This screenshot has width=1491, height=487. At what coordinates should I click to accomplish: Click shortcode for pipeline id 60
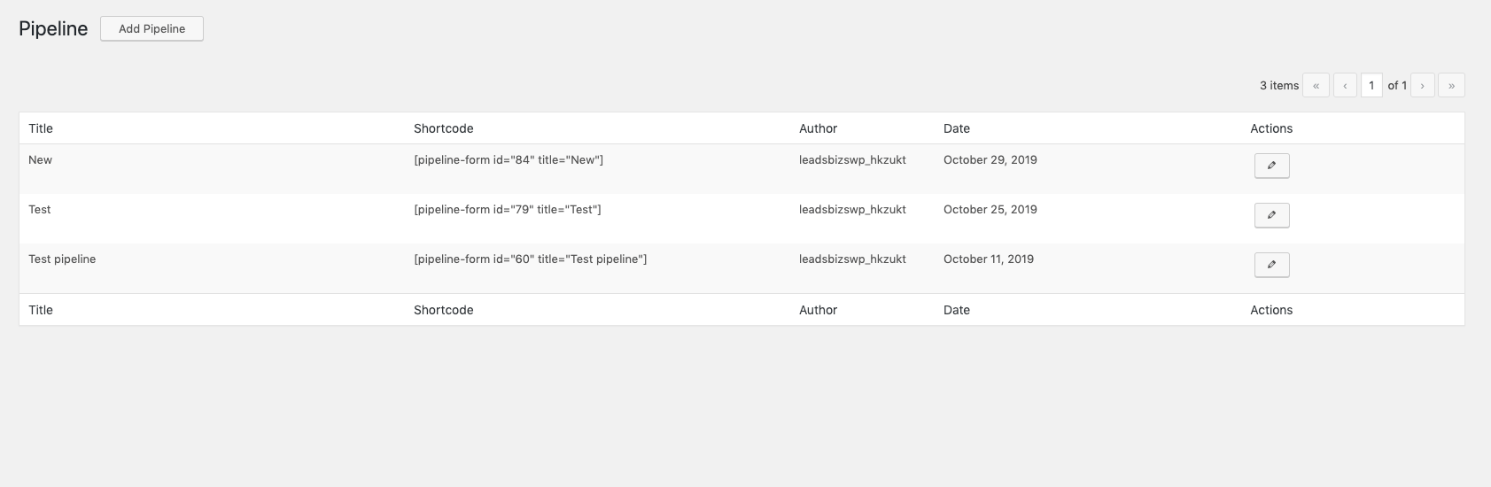pyautogui.click(x=530, y=259)
